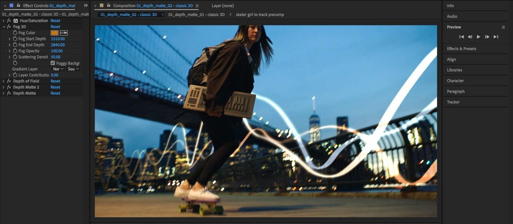513x224 pixels.
Task: Show hidden panels with double-chevron button
Action: coord(85,6)
